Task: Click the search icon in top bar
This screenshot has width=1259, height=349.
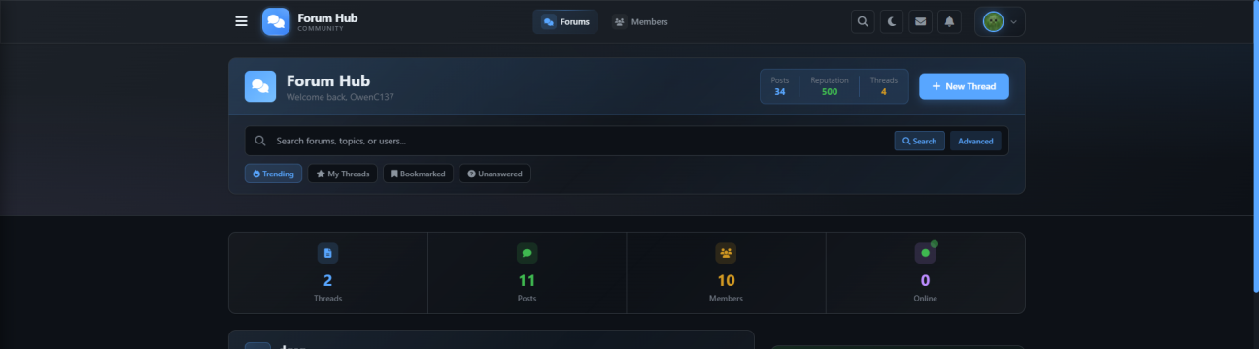Action: click(x=863, y=21)
